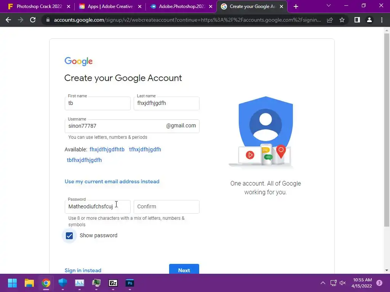Choose suggested username tbfhxjdfhjgdfh
Screen dimensions: 390x292
point(84,160)
